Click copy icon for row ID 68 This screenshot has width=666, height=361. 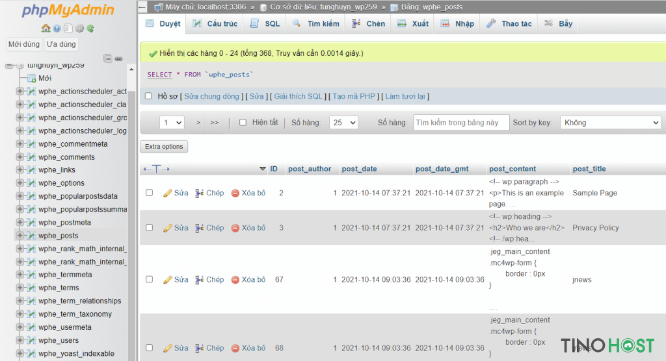point(199,348)
